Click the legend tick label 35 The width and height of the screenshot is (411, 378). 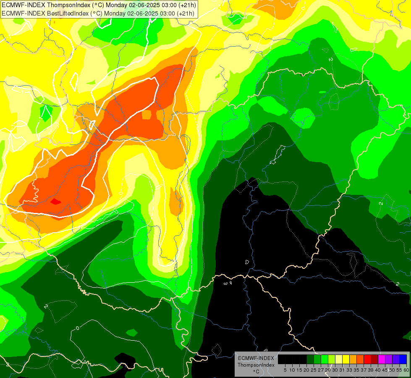click(x=356, y=370)
